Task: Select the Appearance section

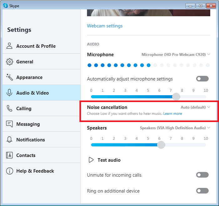Action: pos(42,77)
